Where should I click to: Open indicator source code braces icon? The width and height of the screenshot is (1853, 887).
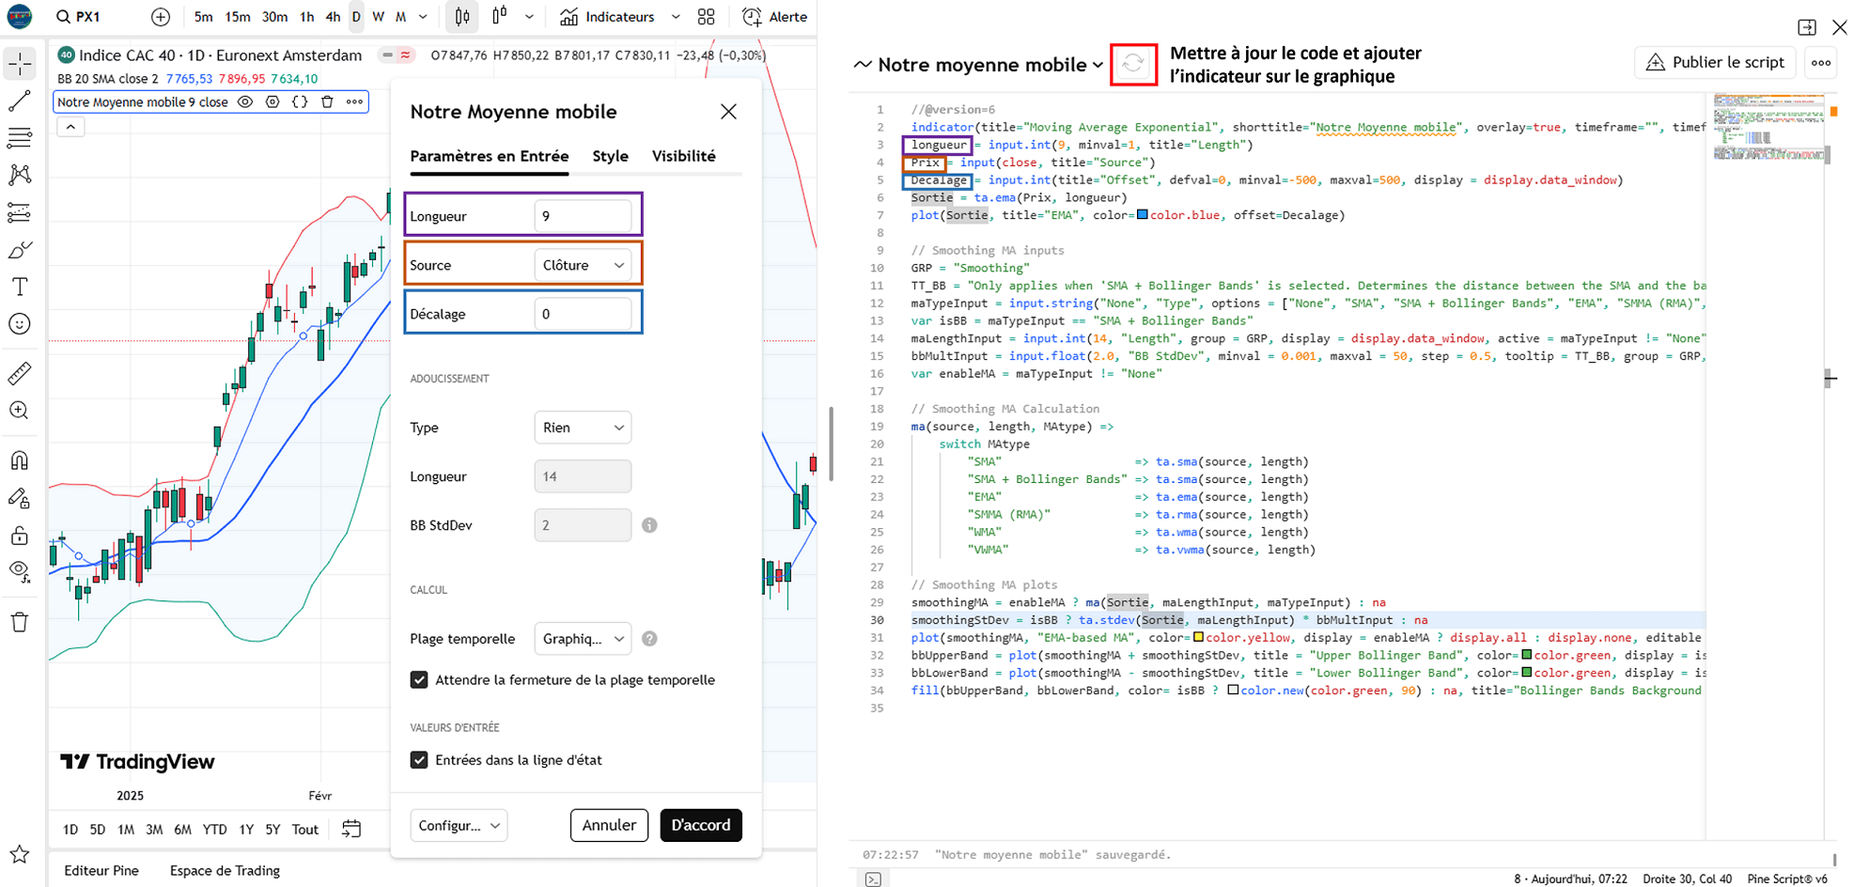coord(300,101)
